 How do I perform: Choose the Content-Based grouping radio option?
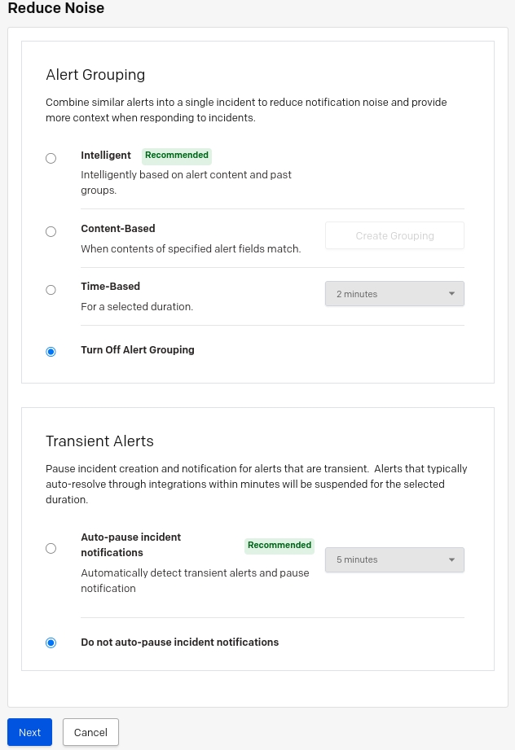51,232
